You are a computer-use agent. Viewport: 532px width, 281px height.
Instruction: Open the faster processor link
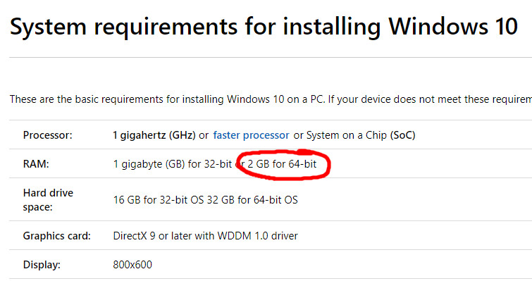coord(251,135)
